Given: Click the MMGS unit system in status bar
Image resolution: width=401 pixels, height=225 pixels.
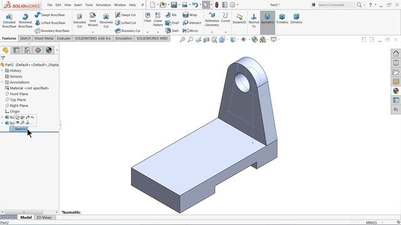Looking at the screenshot, I should coord(371,222).
